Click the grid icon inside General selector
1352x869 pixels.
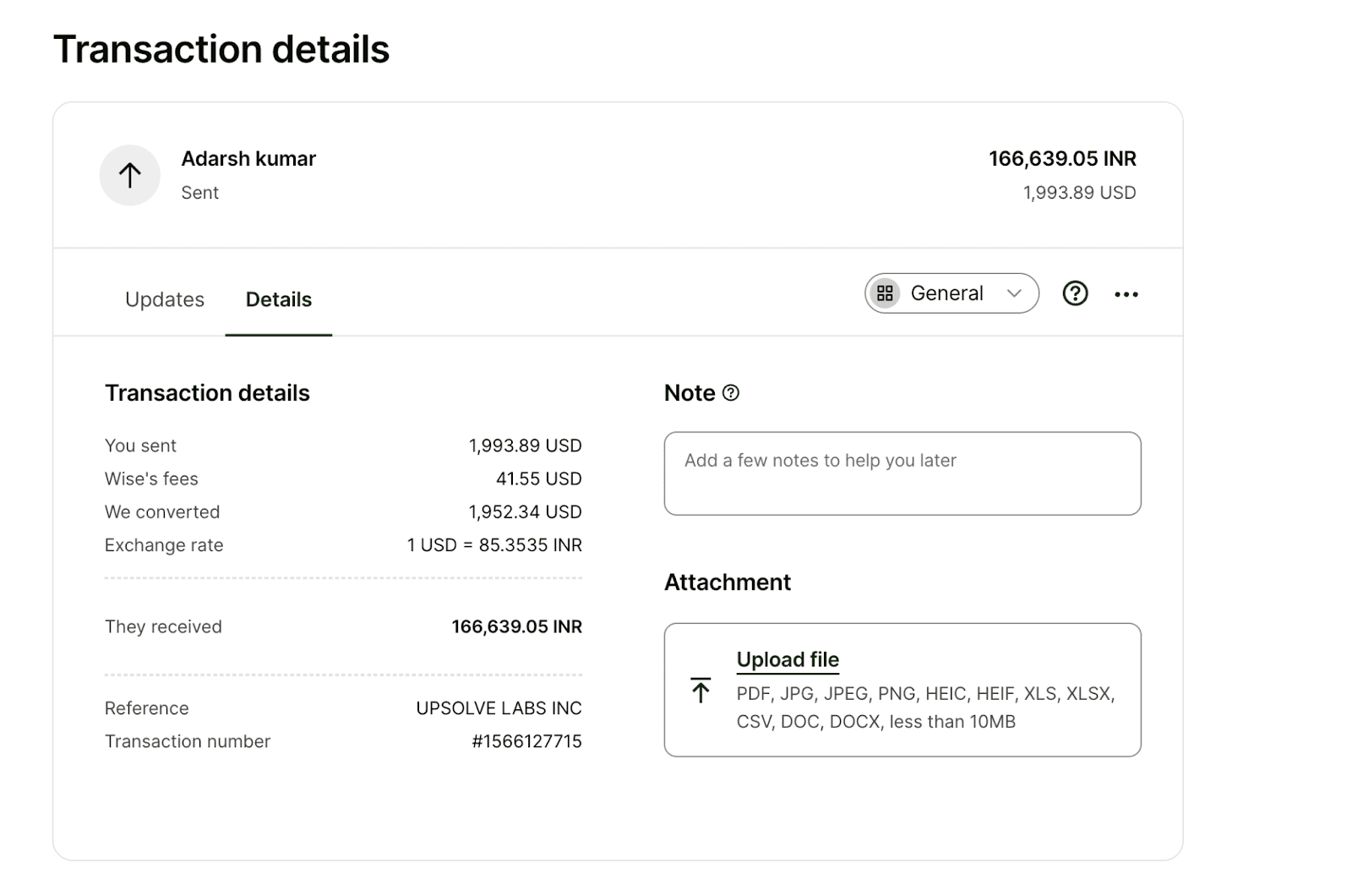pyautogui.click(x=886, y=293)
